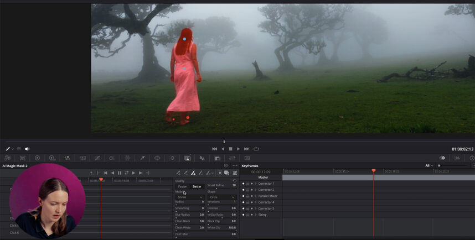
Task: Open the Motion Effects palette
Action: pyautogui.click(x=82, y=158)
